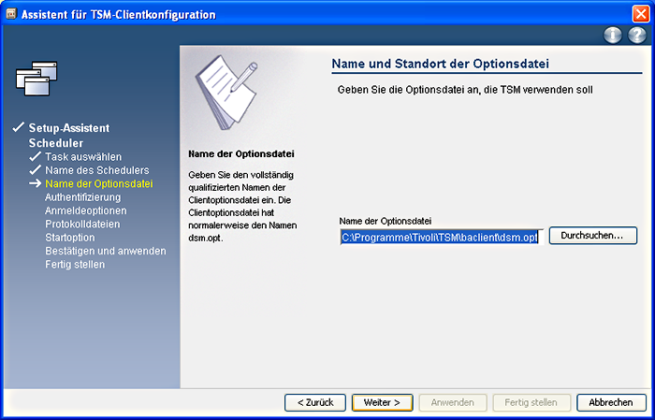The image size is (655, 420).
Task: Click the Anwenden button
Action: coord(452,402)
